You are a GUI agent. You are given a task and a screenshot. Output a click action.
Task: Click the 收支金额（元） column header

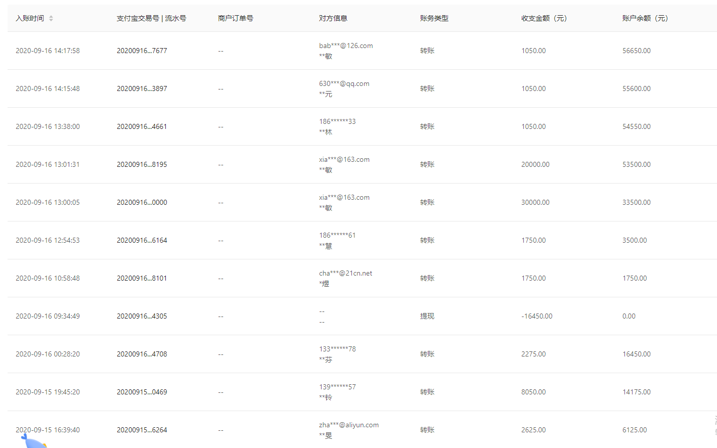(x=544, y=18)
